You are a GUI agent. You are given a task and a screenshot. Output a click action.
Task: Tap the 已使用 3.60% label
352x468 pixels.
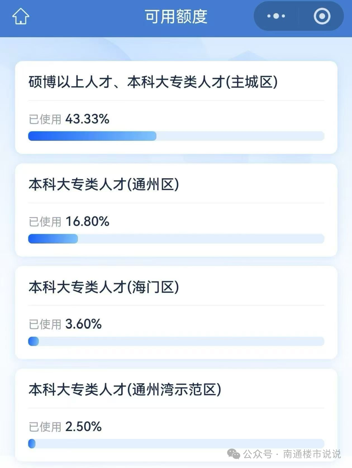coord(65,324)
